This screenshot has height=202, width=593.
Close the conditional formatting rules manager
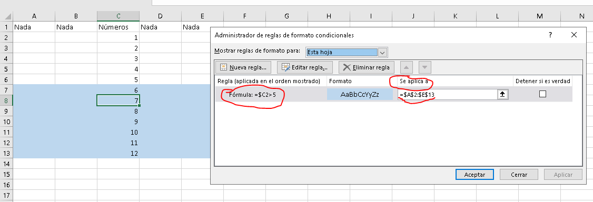(574, 35)
